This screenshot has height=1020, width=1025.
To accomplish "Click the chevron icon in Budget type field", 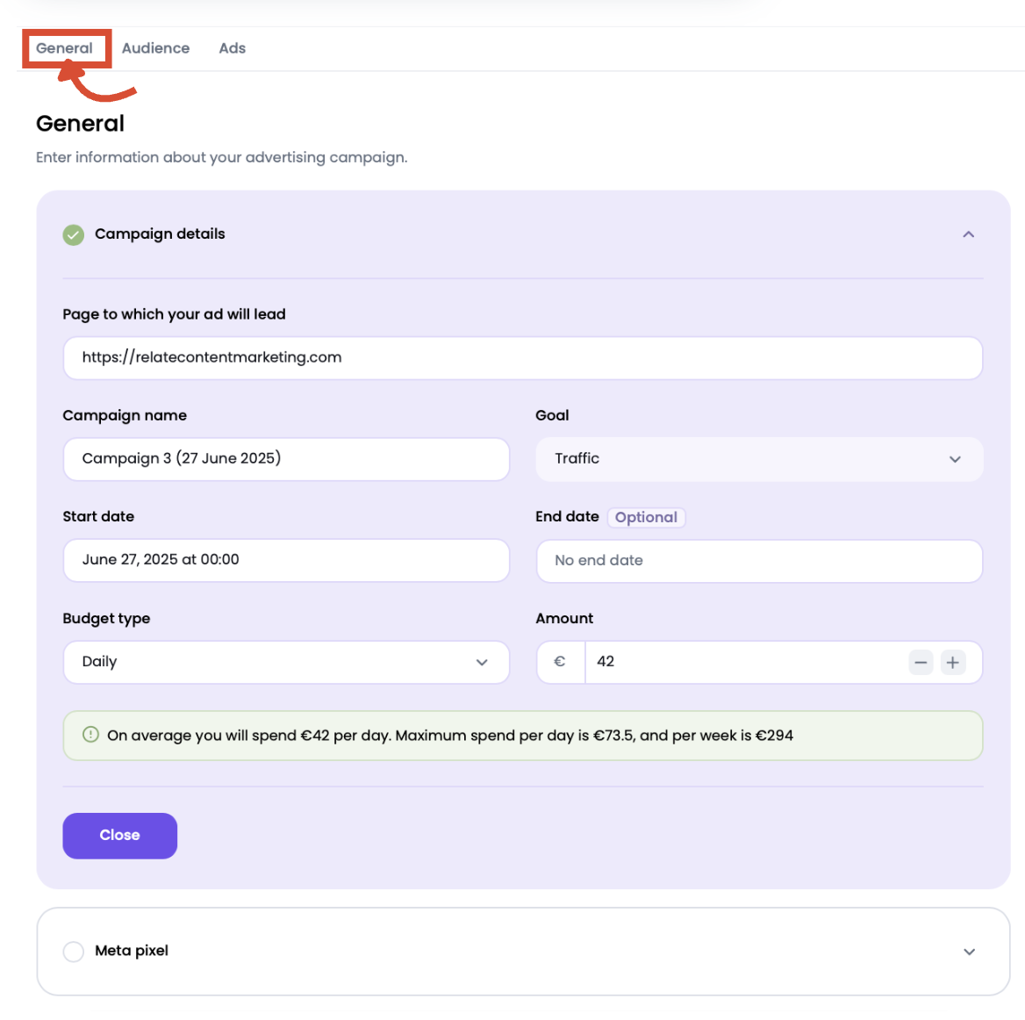I will [481, 663].
